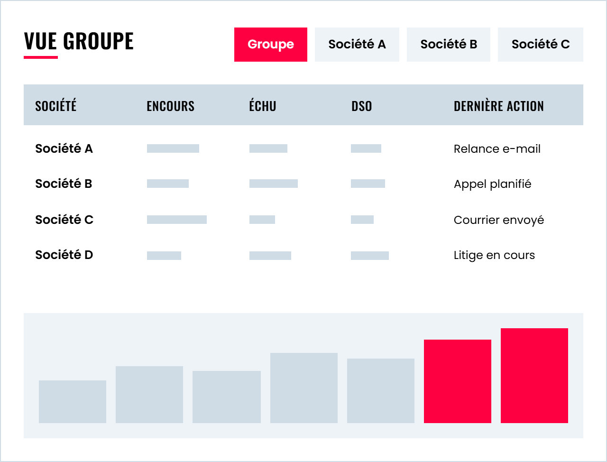Viewport: 607px width, 462px height.
Task: Switch to the Société C tab
Action: tap(541, 45)
